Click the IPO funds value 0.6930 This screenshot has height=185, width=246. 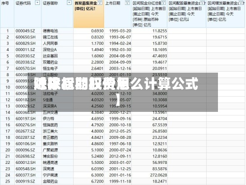[97, 31]
